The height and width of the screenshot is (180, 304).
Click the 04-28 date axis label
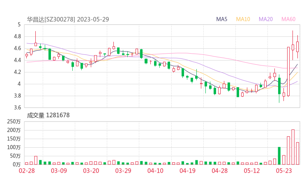coord(219,171)
